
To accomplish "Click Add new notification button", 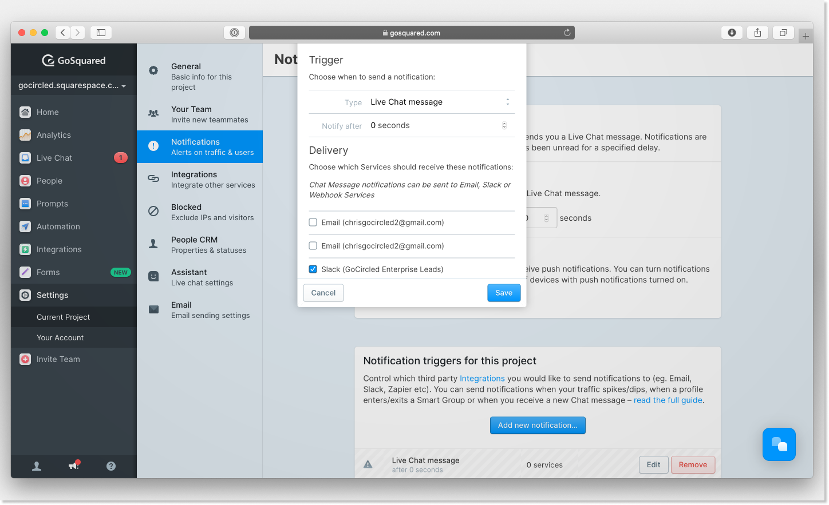I will coord(538,425).
